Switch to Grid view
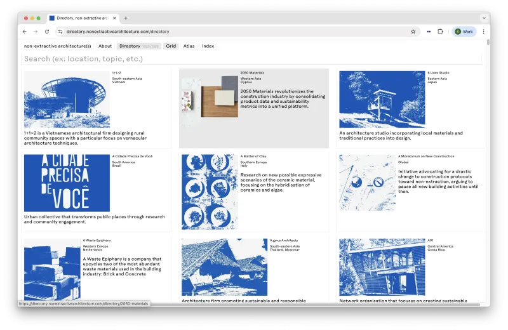Image resolution: width=508 pixels, height=330 pixels. tap(171, 46)
